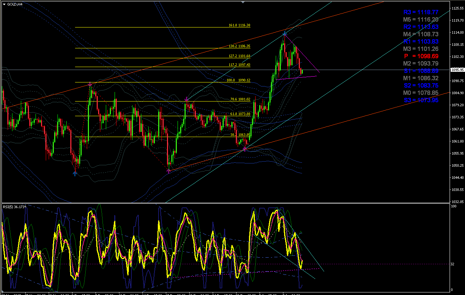Select the blue star marker at price peak
The image size is (465, 295).
coord(284,34)
